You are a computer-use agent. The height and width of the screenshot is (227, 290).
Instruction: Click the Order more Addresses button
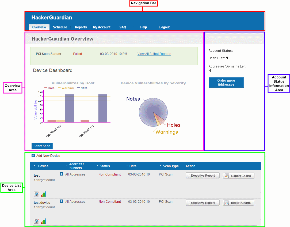point(226,82)
